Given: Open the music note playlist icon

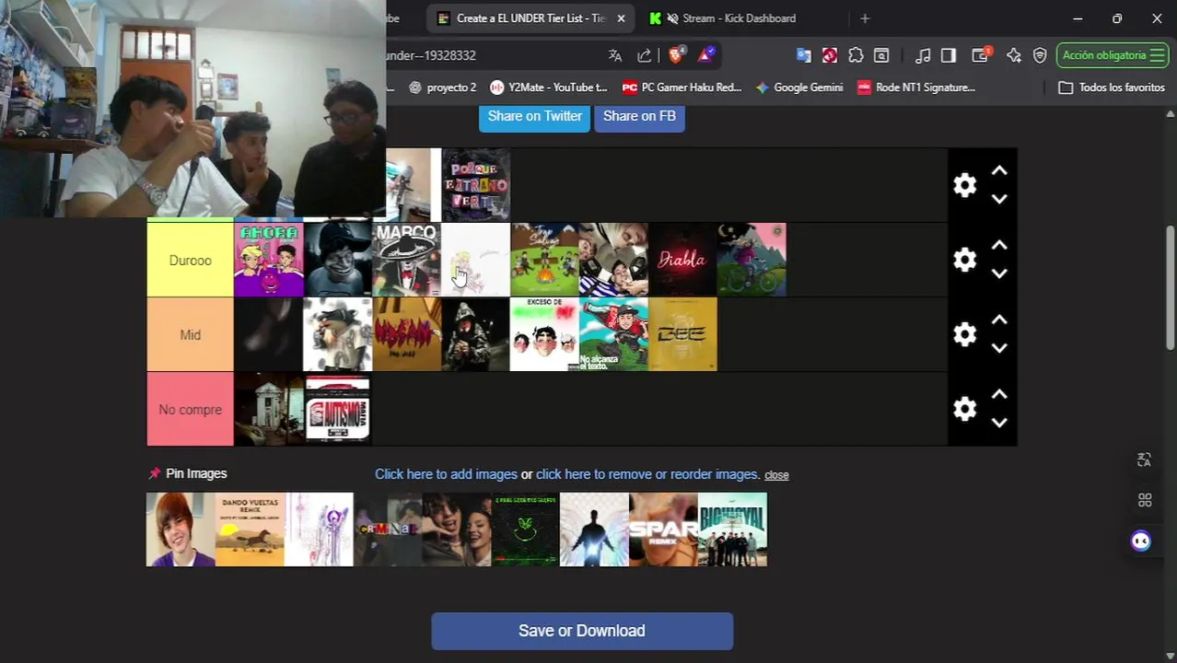Looking at the screenshot, I should pyautogui.click(x=923, y=55).
